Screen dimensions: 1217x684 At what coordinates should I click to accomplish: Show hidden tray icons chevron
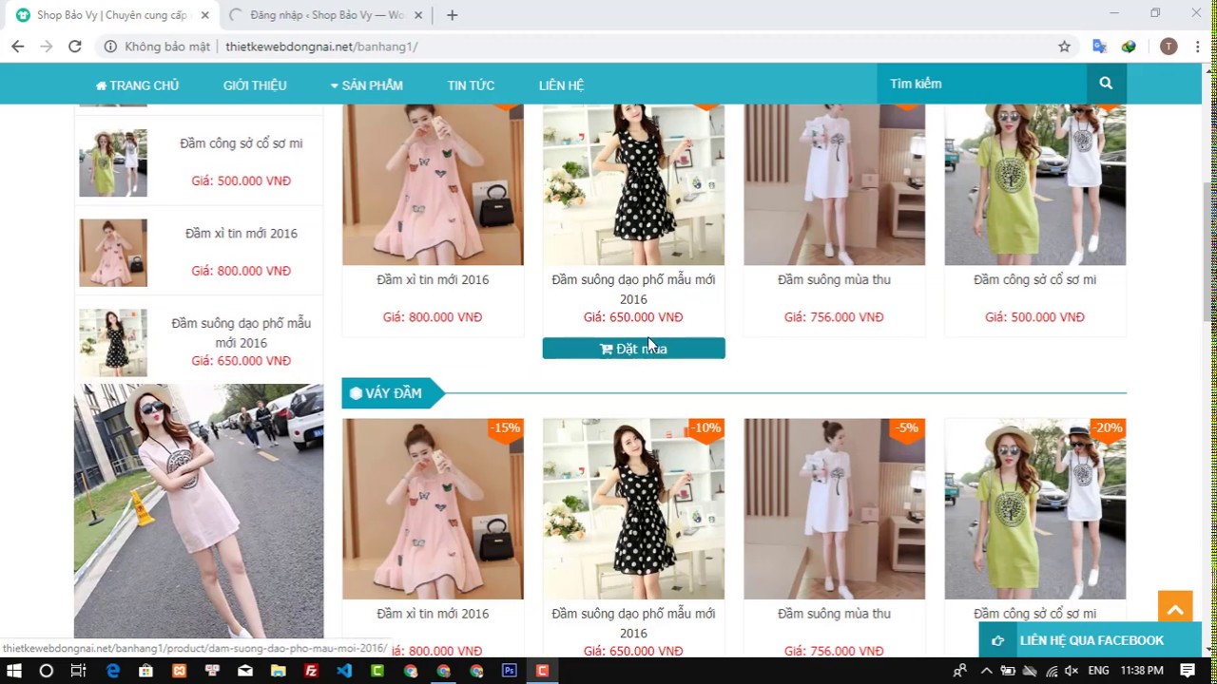click(x=986, y=671)
